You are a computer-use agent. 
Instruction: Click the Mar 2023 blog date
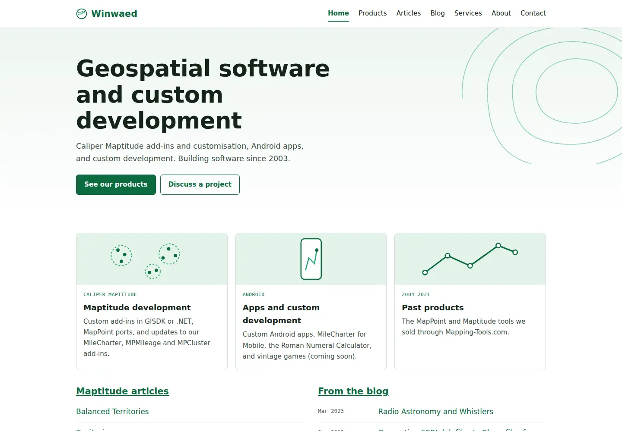click(331, 412)
